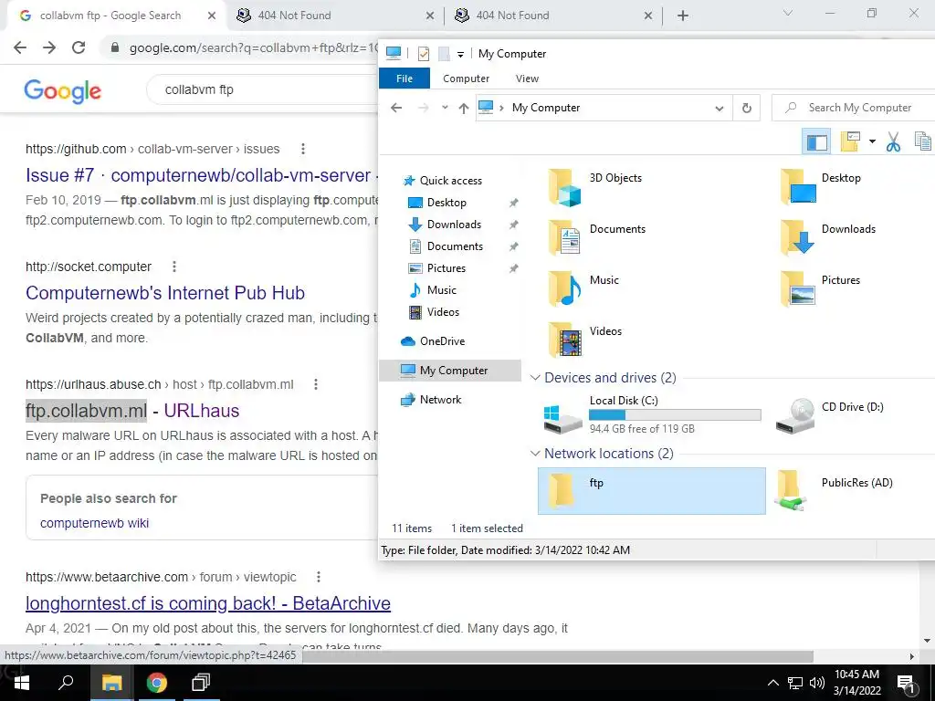This screenshot has width=935, height=701.
Task: Open the view options dropdown arrow in toolbar
Action: (872, 141)
